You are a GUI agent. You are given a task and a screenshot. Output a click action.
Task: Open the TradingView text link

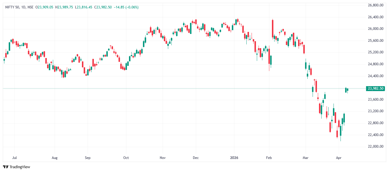pos(20,167)
